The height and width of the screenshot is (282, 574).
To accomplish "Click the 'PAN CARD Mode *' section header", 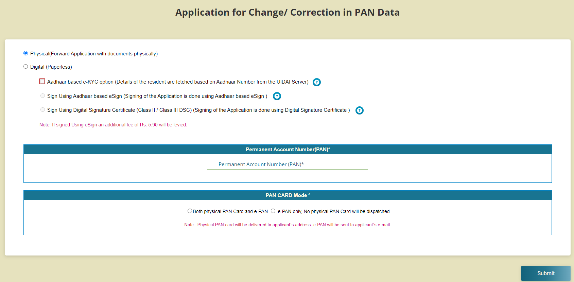I will click(x=288, y=195).
